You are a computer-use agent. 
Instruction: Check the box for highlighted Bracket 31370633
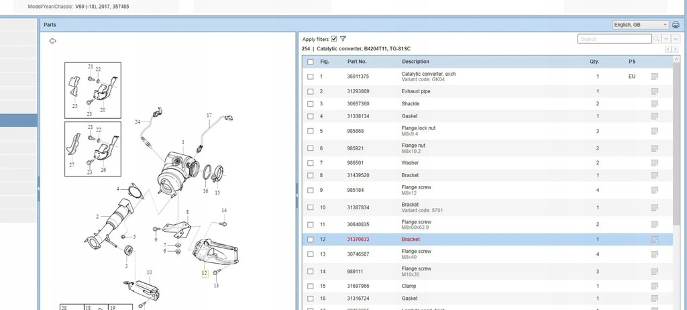click(x=311, y=240)
